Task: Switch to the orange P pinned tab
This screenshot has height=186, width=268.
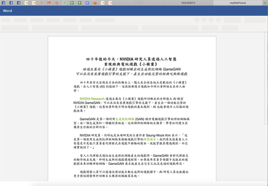Action: [42, 3]
